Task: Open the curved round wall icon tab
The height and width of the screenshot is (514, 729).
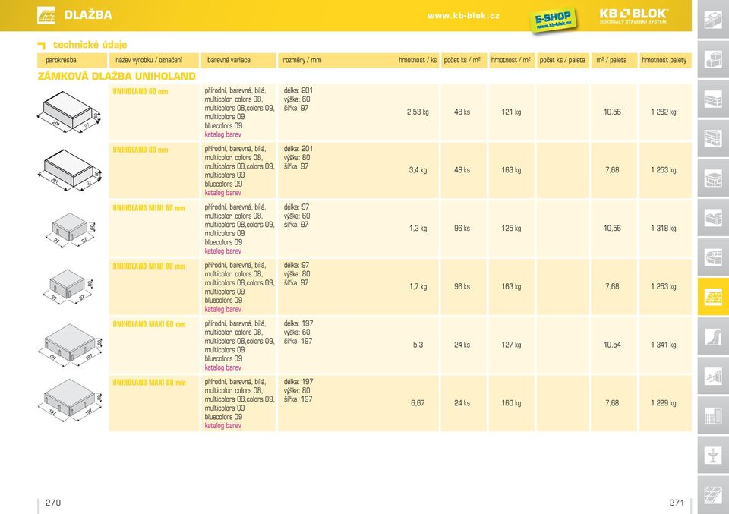Action: (713, 257)
